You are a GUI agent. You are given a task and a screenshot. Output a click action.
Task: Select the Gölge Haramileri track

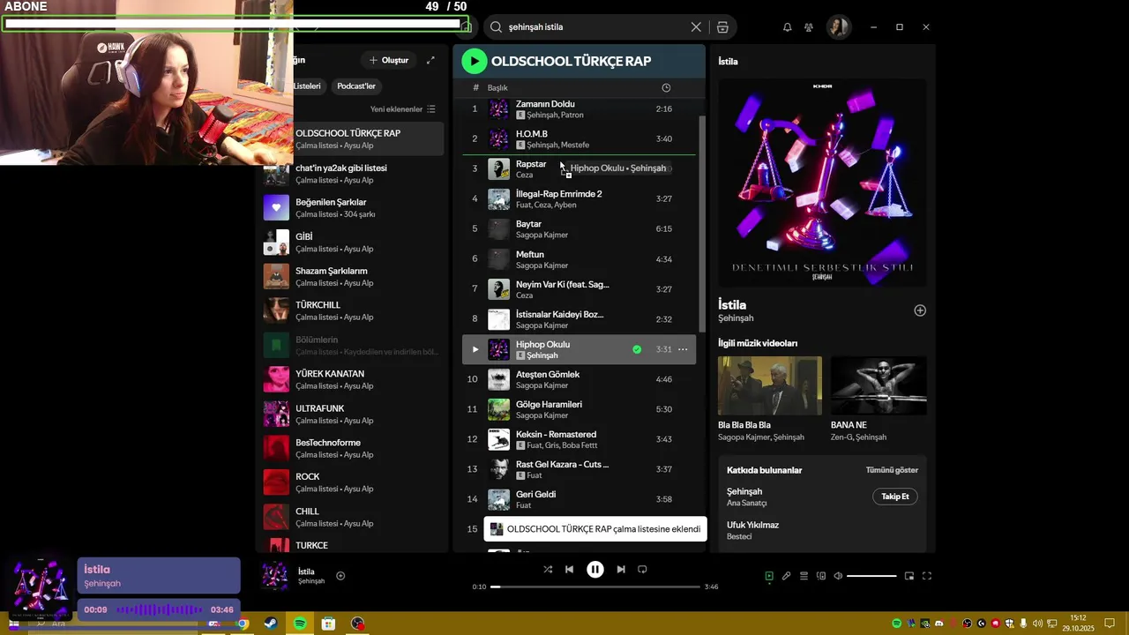[579, 409]
